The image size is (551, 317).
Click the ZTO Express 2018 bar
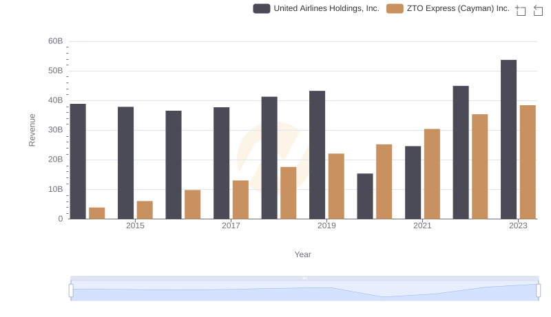click(289, 193)
